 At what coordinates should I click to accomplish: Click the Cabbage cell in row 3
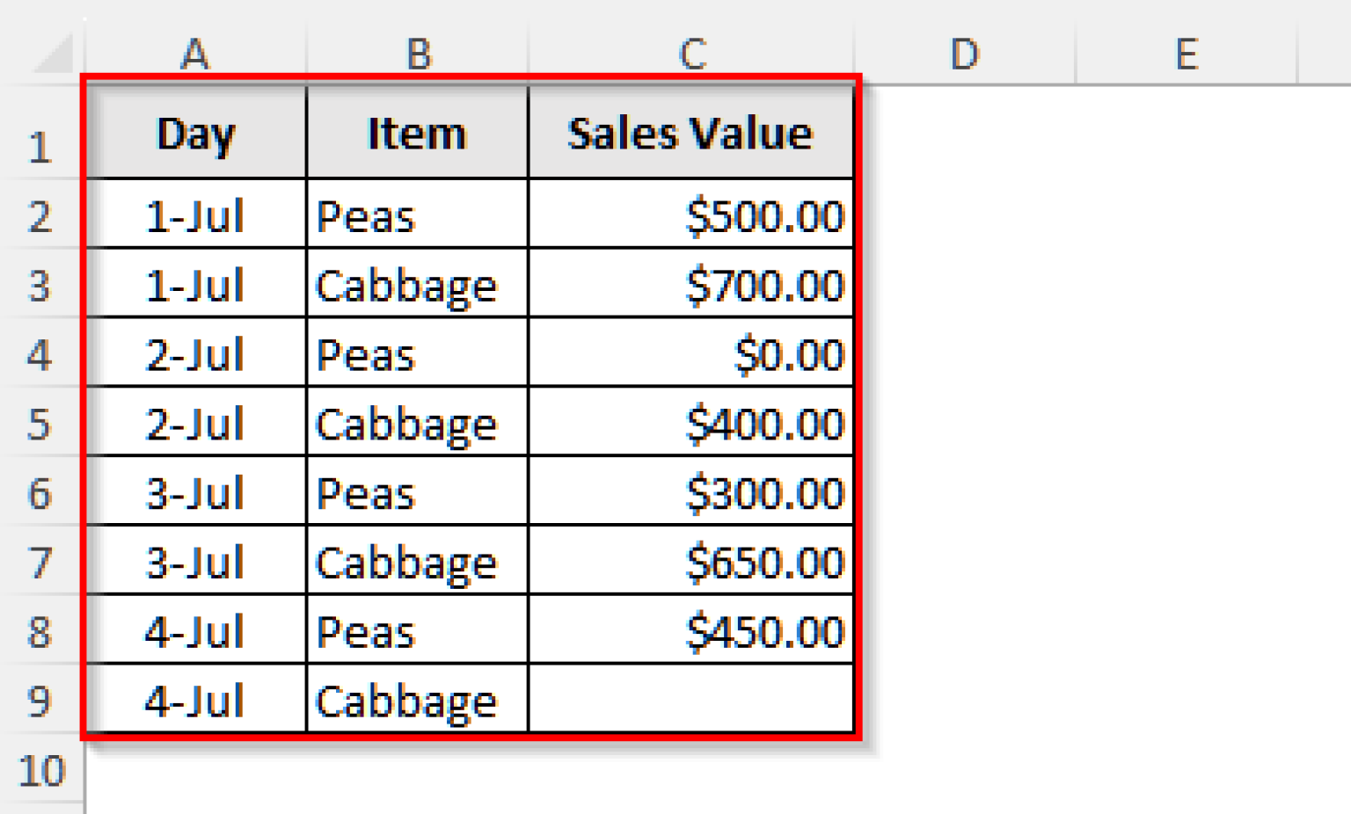[417, 285]
